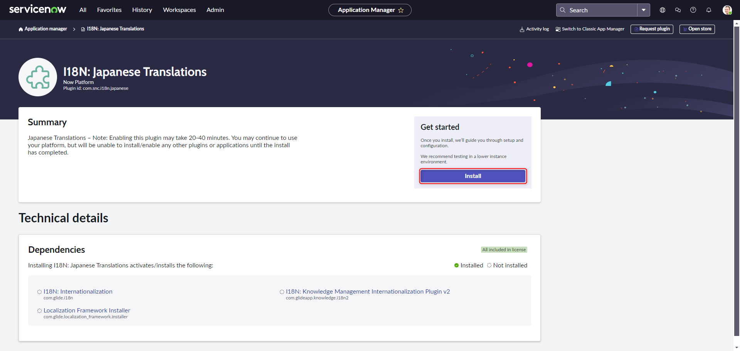Click the ServiceNow logo
This screenshot has width=740, height=351.
[37, 9]
